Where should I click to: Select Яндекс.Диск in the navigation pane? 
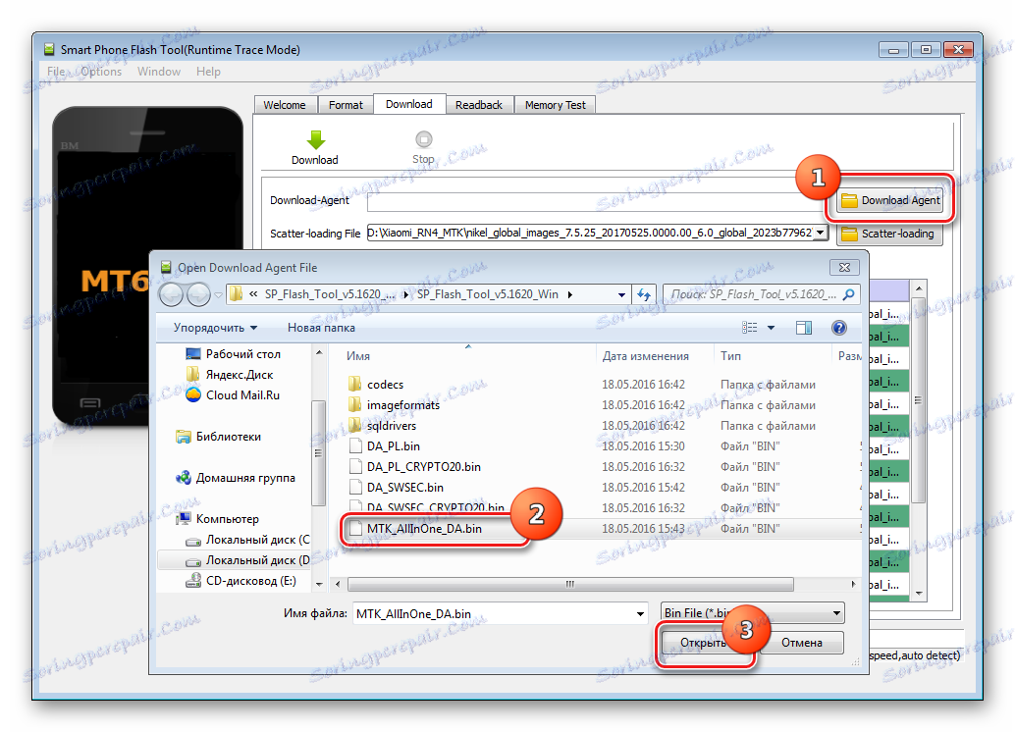pos(229,375)
